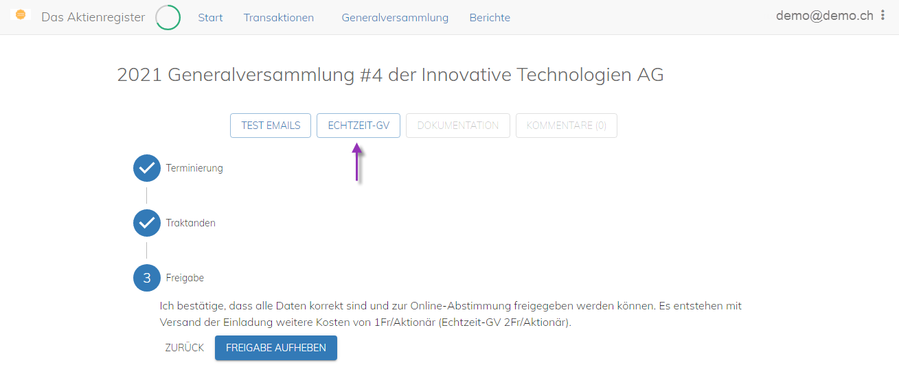Image resolution: width=899 pixels, height=389 pixels.
Task: Click the Traktanden checkmark step icon
Action: [147, 223]
